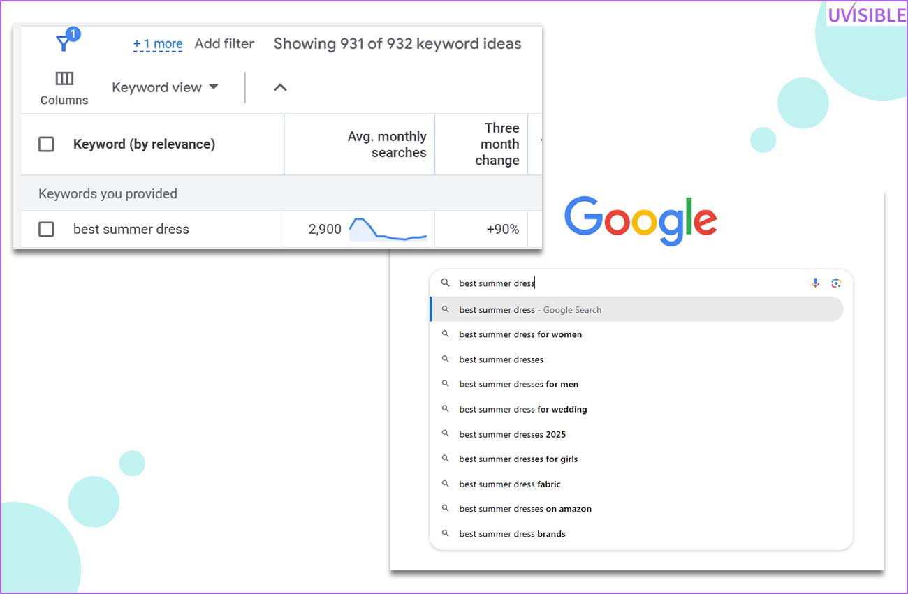Collapse the panel using the up chevron
The width and height of the screenshot is (908, 594).
(280, 87)
